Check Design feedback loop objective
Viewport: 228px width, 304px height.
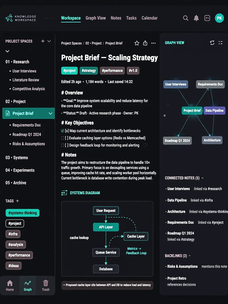pyautogui.click(x=63, y=145)
